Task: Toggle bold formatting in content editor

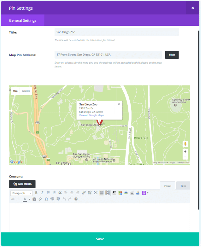Action: (x=36, y=193)
